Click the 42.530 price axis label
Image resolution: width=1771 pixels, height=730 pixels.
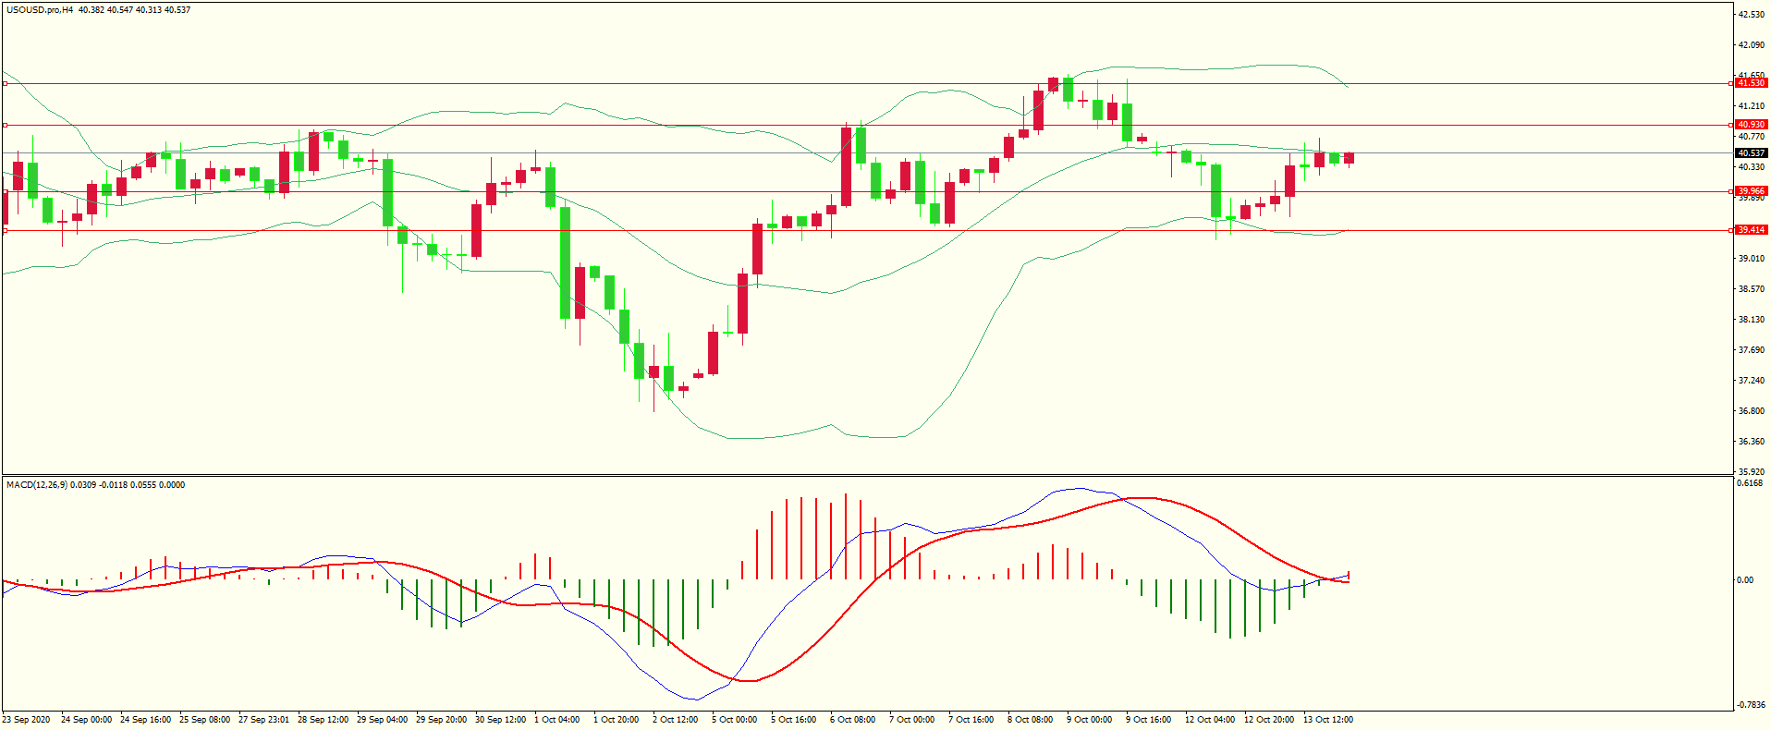point(1751,15)
